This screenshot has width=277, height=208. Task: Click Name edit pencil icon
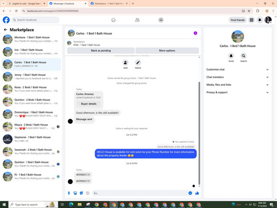click(138, 63)
